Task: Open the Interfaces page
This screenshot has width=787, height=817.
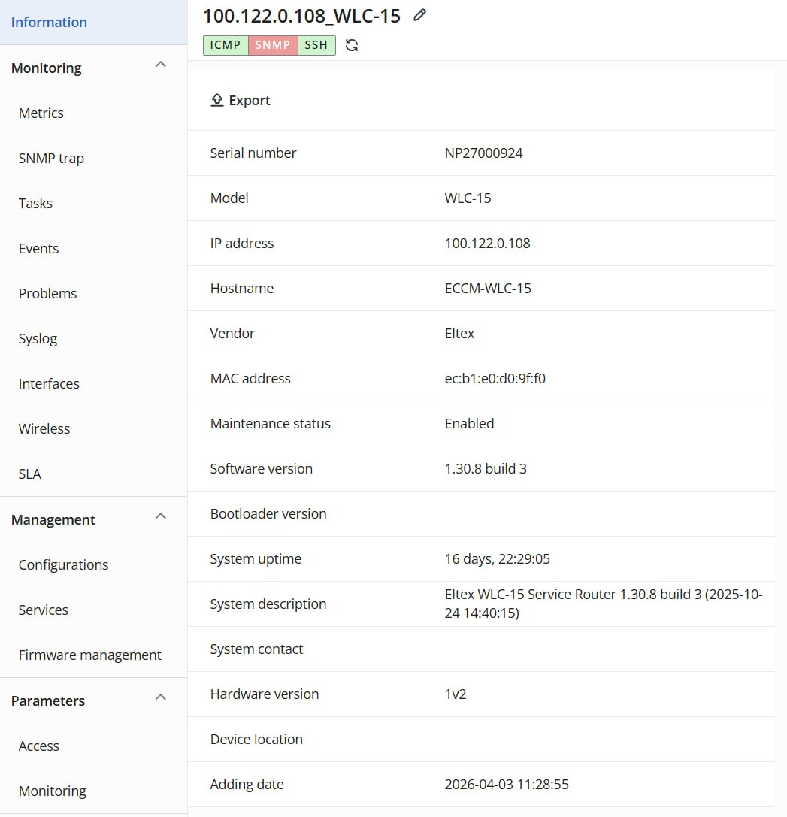Action: tap(49, 384)
